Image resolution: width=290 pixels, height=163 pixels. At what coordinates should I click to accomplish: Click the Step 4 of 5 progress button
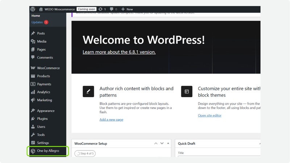pyautogui.click(x=85, y=153)
